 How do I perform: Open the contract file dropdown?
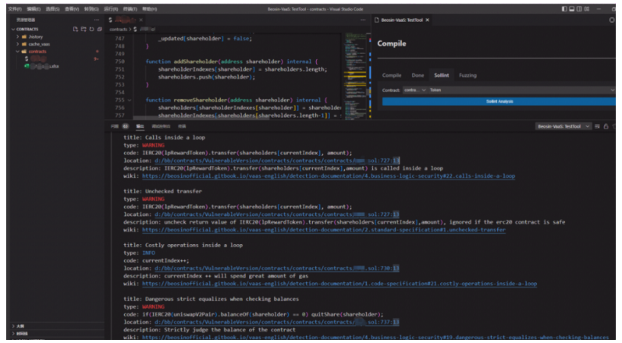(414, 90)
